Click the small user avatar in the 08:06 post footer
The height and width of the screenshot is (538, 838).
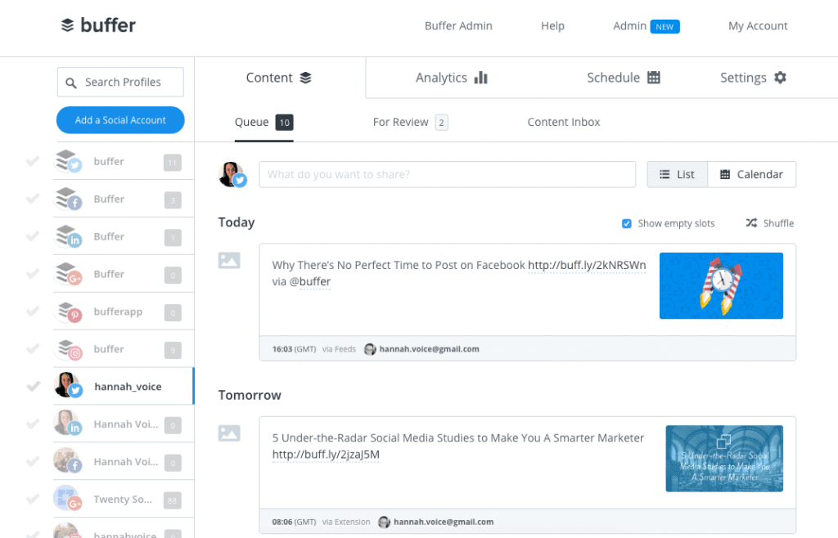click(x=384, y=522)
